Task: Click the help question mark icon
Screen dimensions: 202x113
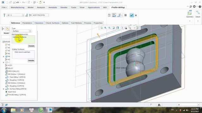Action: click(200, 7)
